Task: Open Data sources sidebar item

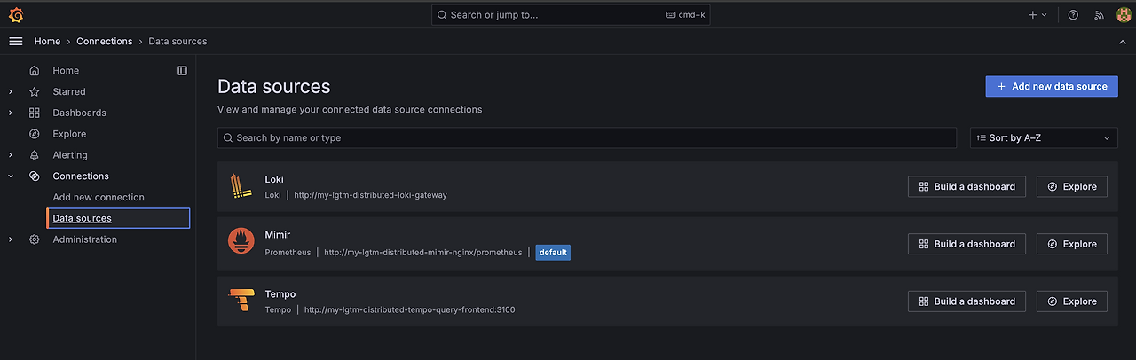Action: tap(118, 218)
